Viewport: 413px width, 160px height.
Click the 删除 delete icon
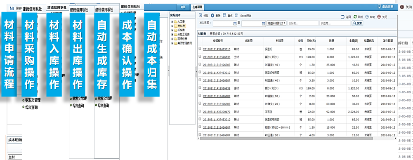(x=212, y=16)
